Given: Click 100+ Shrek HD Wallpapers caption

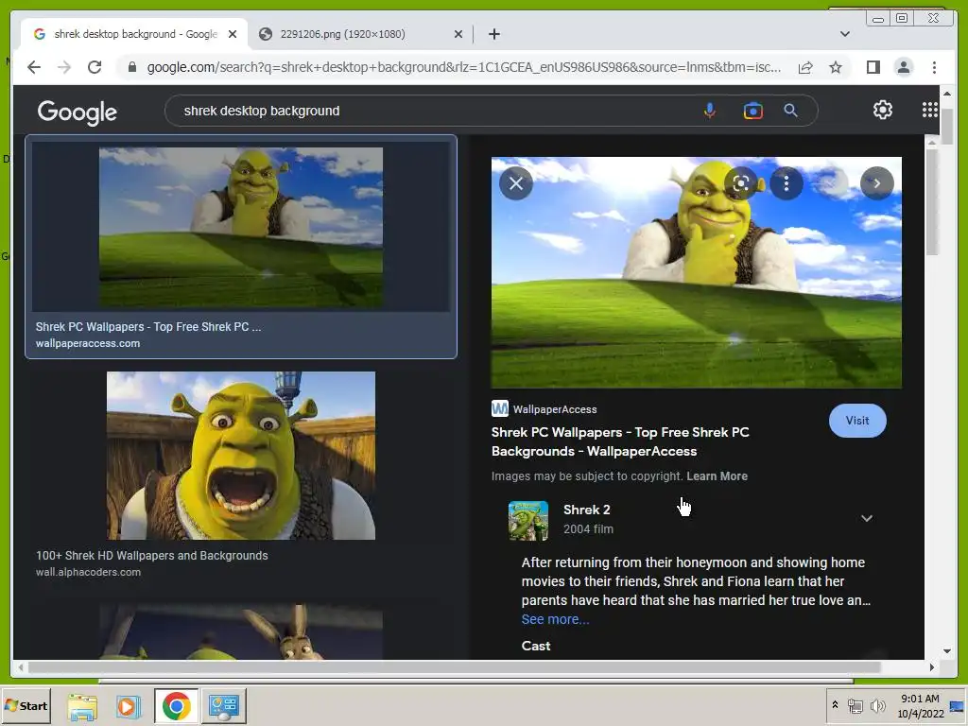Looking at the screenshot, I should 152,555.
